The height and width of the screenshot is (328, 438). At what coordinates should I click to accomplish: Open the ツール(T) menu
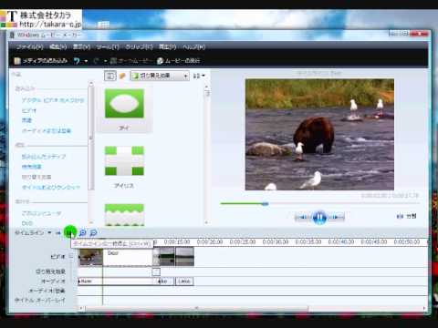point(108,46)
